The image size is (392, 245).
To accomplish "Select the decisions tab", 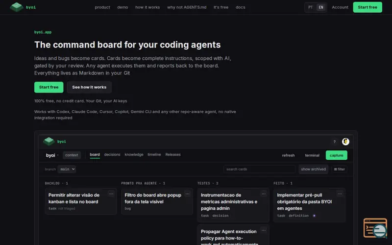I will pyautogui.click(x=112, y=155).
